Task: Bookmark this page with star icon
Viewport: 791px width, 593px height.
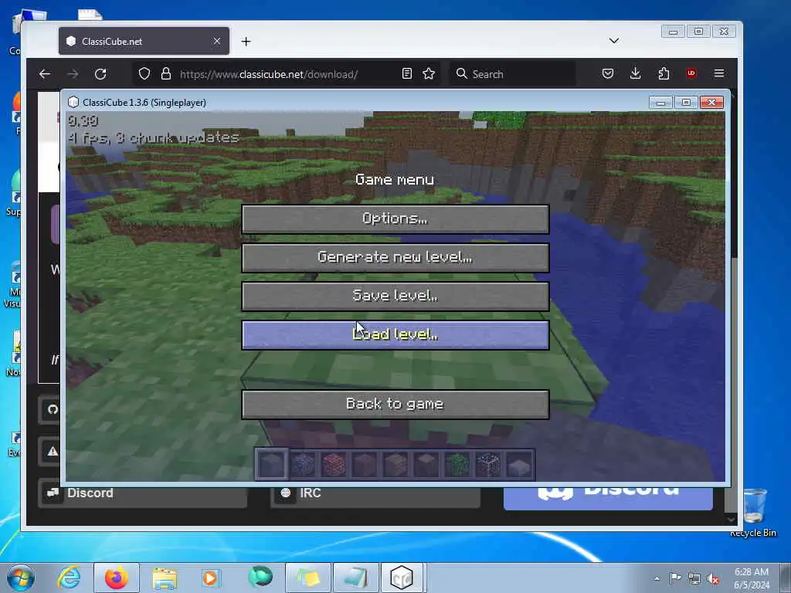Action: [x=429, y=74]
